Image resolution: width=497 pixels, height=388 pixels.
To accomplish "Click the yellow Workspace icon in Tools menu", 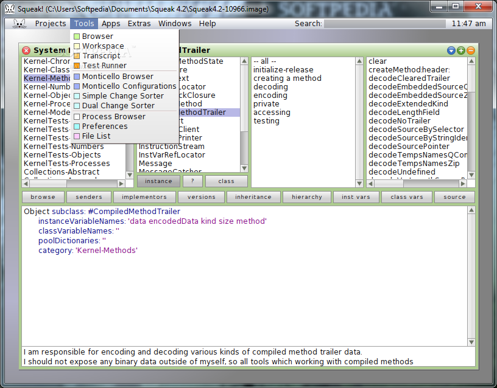I will pos(77,46).
